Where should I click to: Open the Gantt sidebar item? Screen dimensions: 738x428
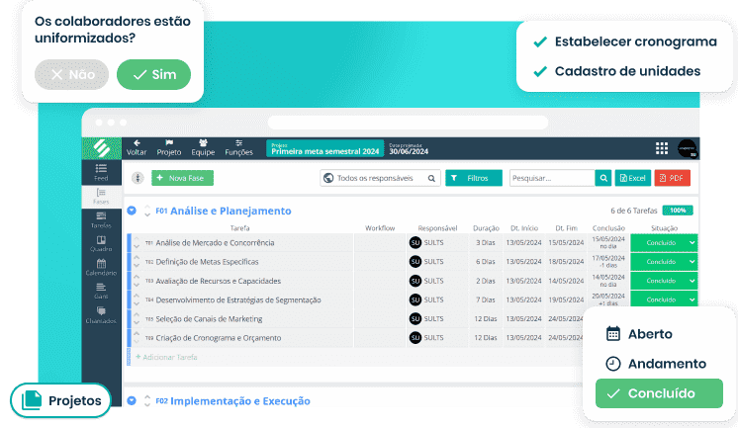click(x=101, y=291)
